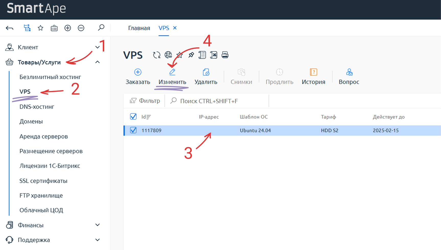The height and width of the screenshot is (250, 441).
Task: Select the cell with Id 1117809
Action: (151, 130)
